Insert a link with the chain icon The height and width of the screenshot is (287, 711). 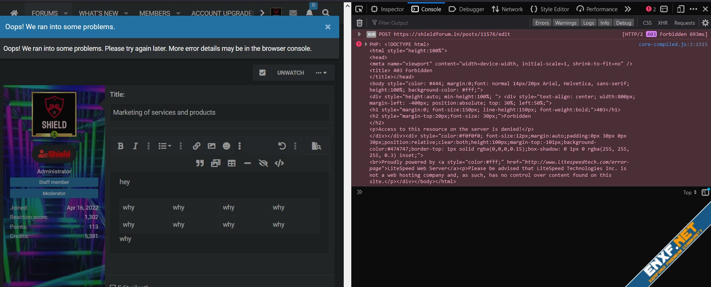click(197, 146)
